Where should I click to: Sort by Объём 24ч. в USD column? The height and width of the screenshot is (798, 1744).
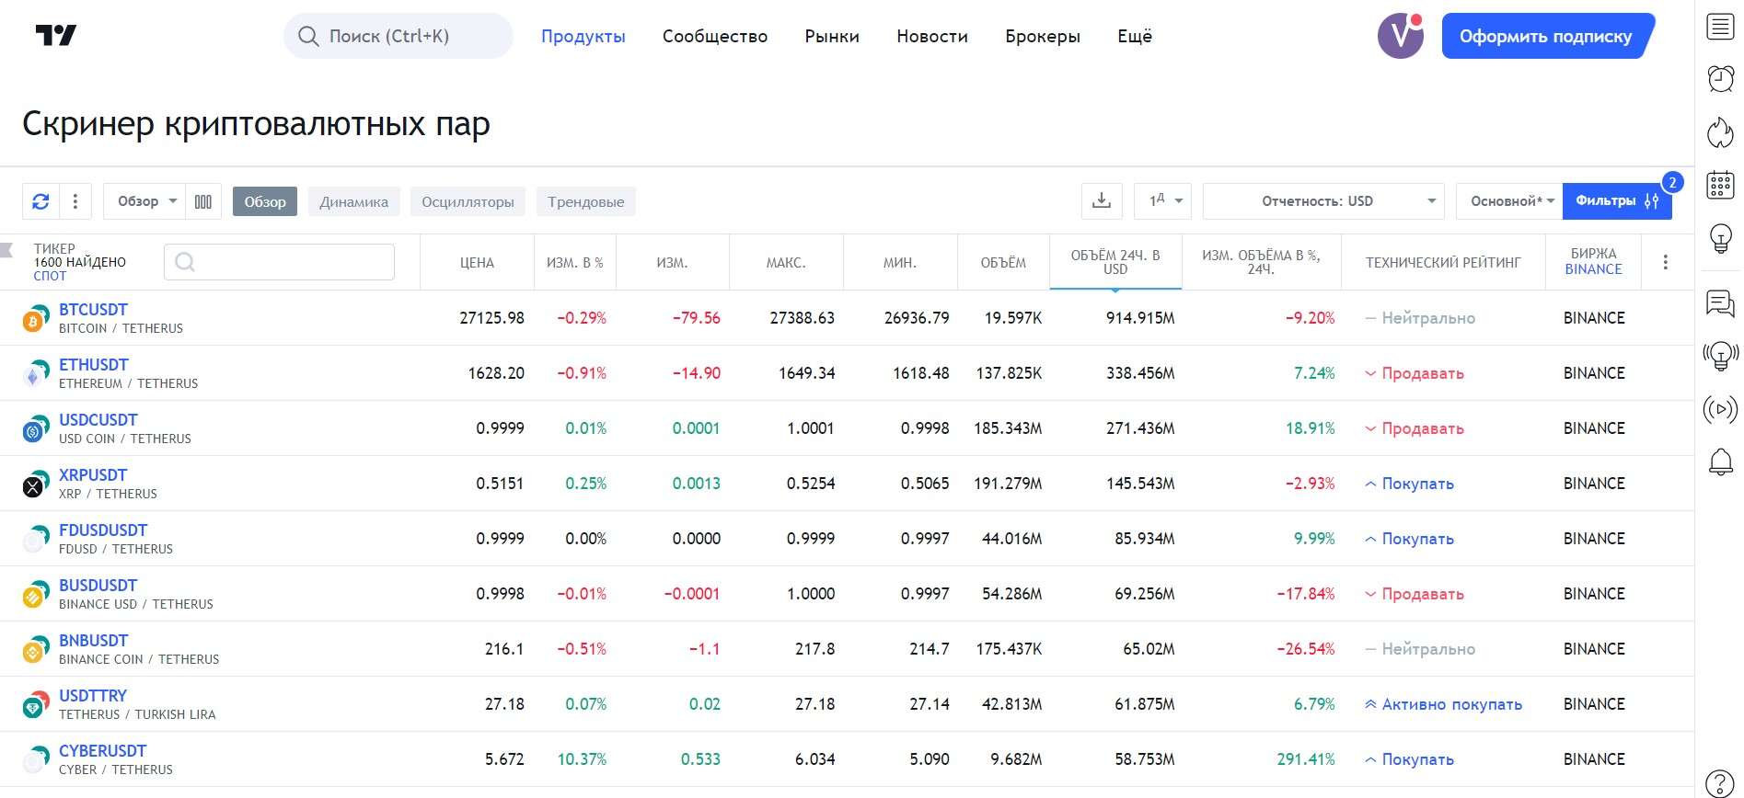(1115, 262)
